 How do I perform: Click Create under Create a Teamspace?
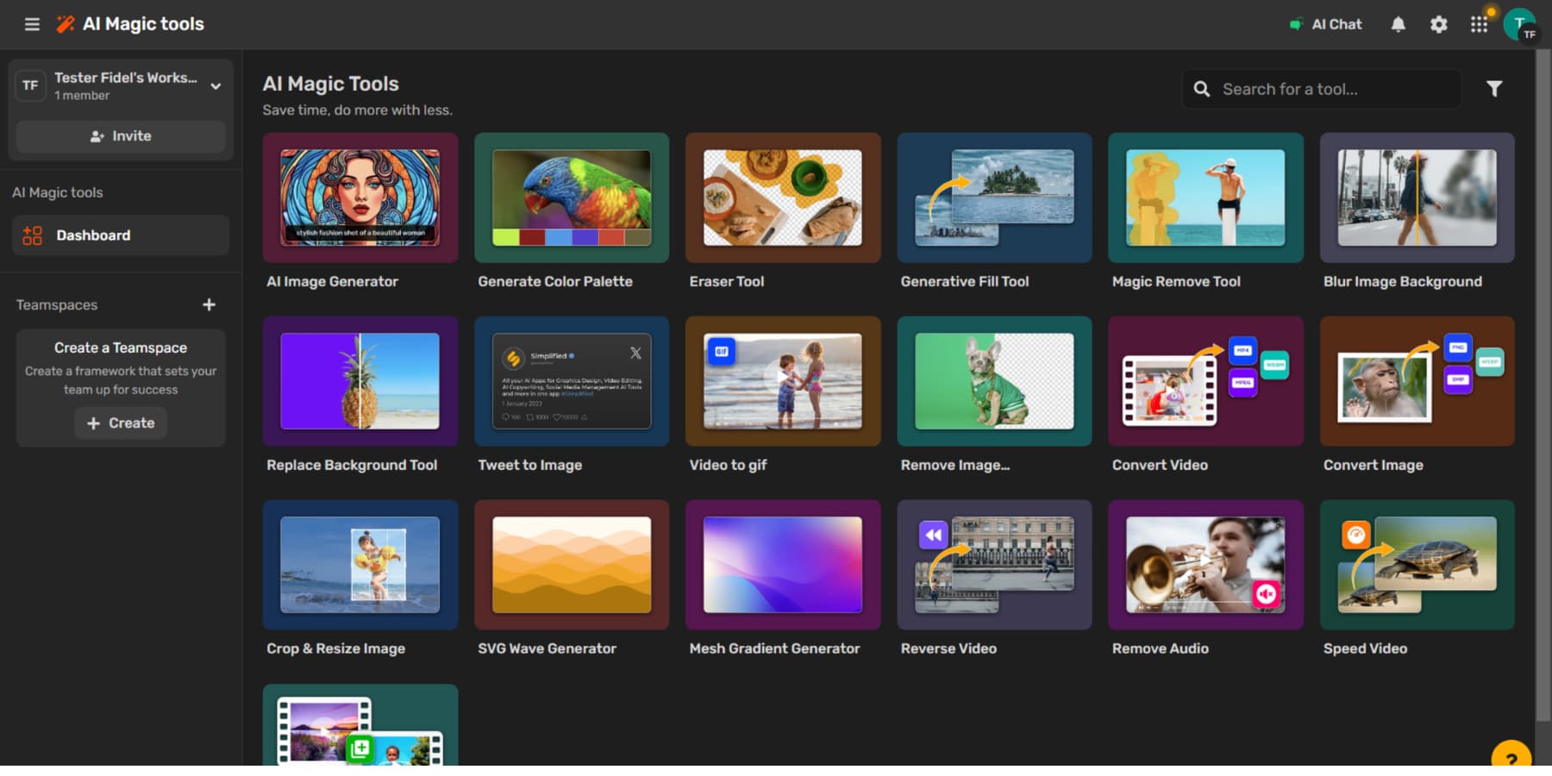tap(120, 423)
